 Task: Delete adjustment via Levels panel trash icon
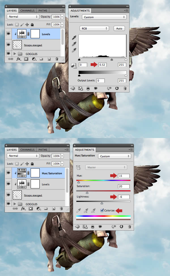[x=125, y=88]
